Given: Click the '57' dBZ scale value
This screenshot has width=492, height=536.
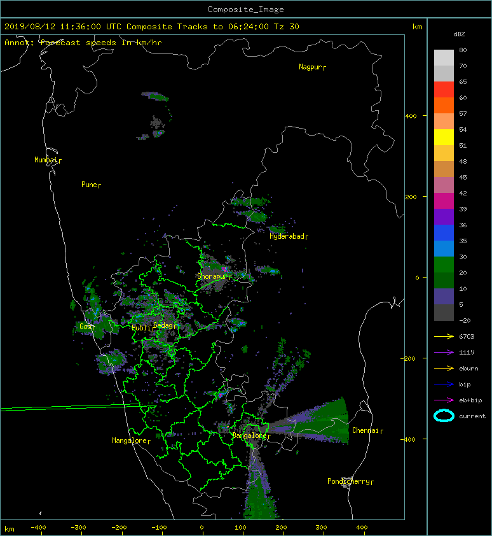Looking at the screenshot, I should (x=463, y=113).
